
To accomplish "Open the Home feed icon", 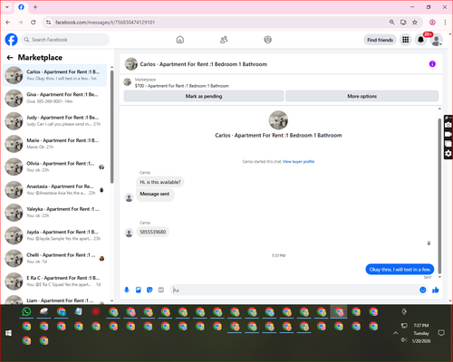I will point(180,40).
